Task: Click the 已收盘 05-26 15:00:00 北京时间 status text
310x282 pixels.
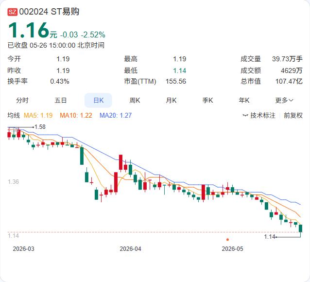Action: pos(56,45)
